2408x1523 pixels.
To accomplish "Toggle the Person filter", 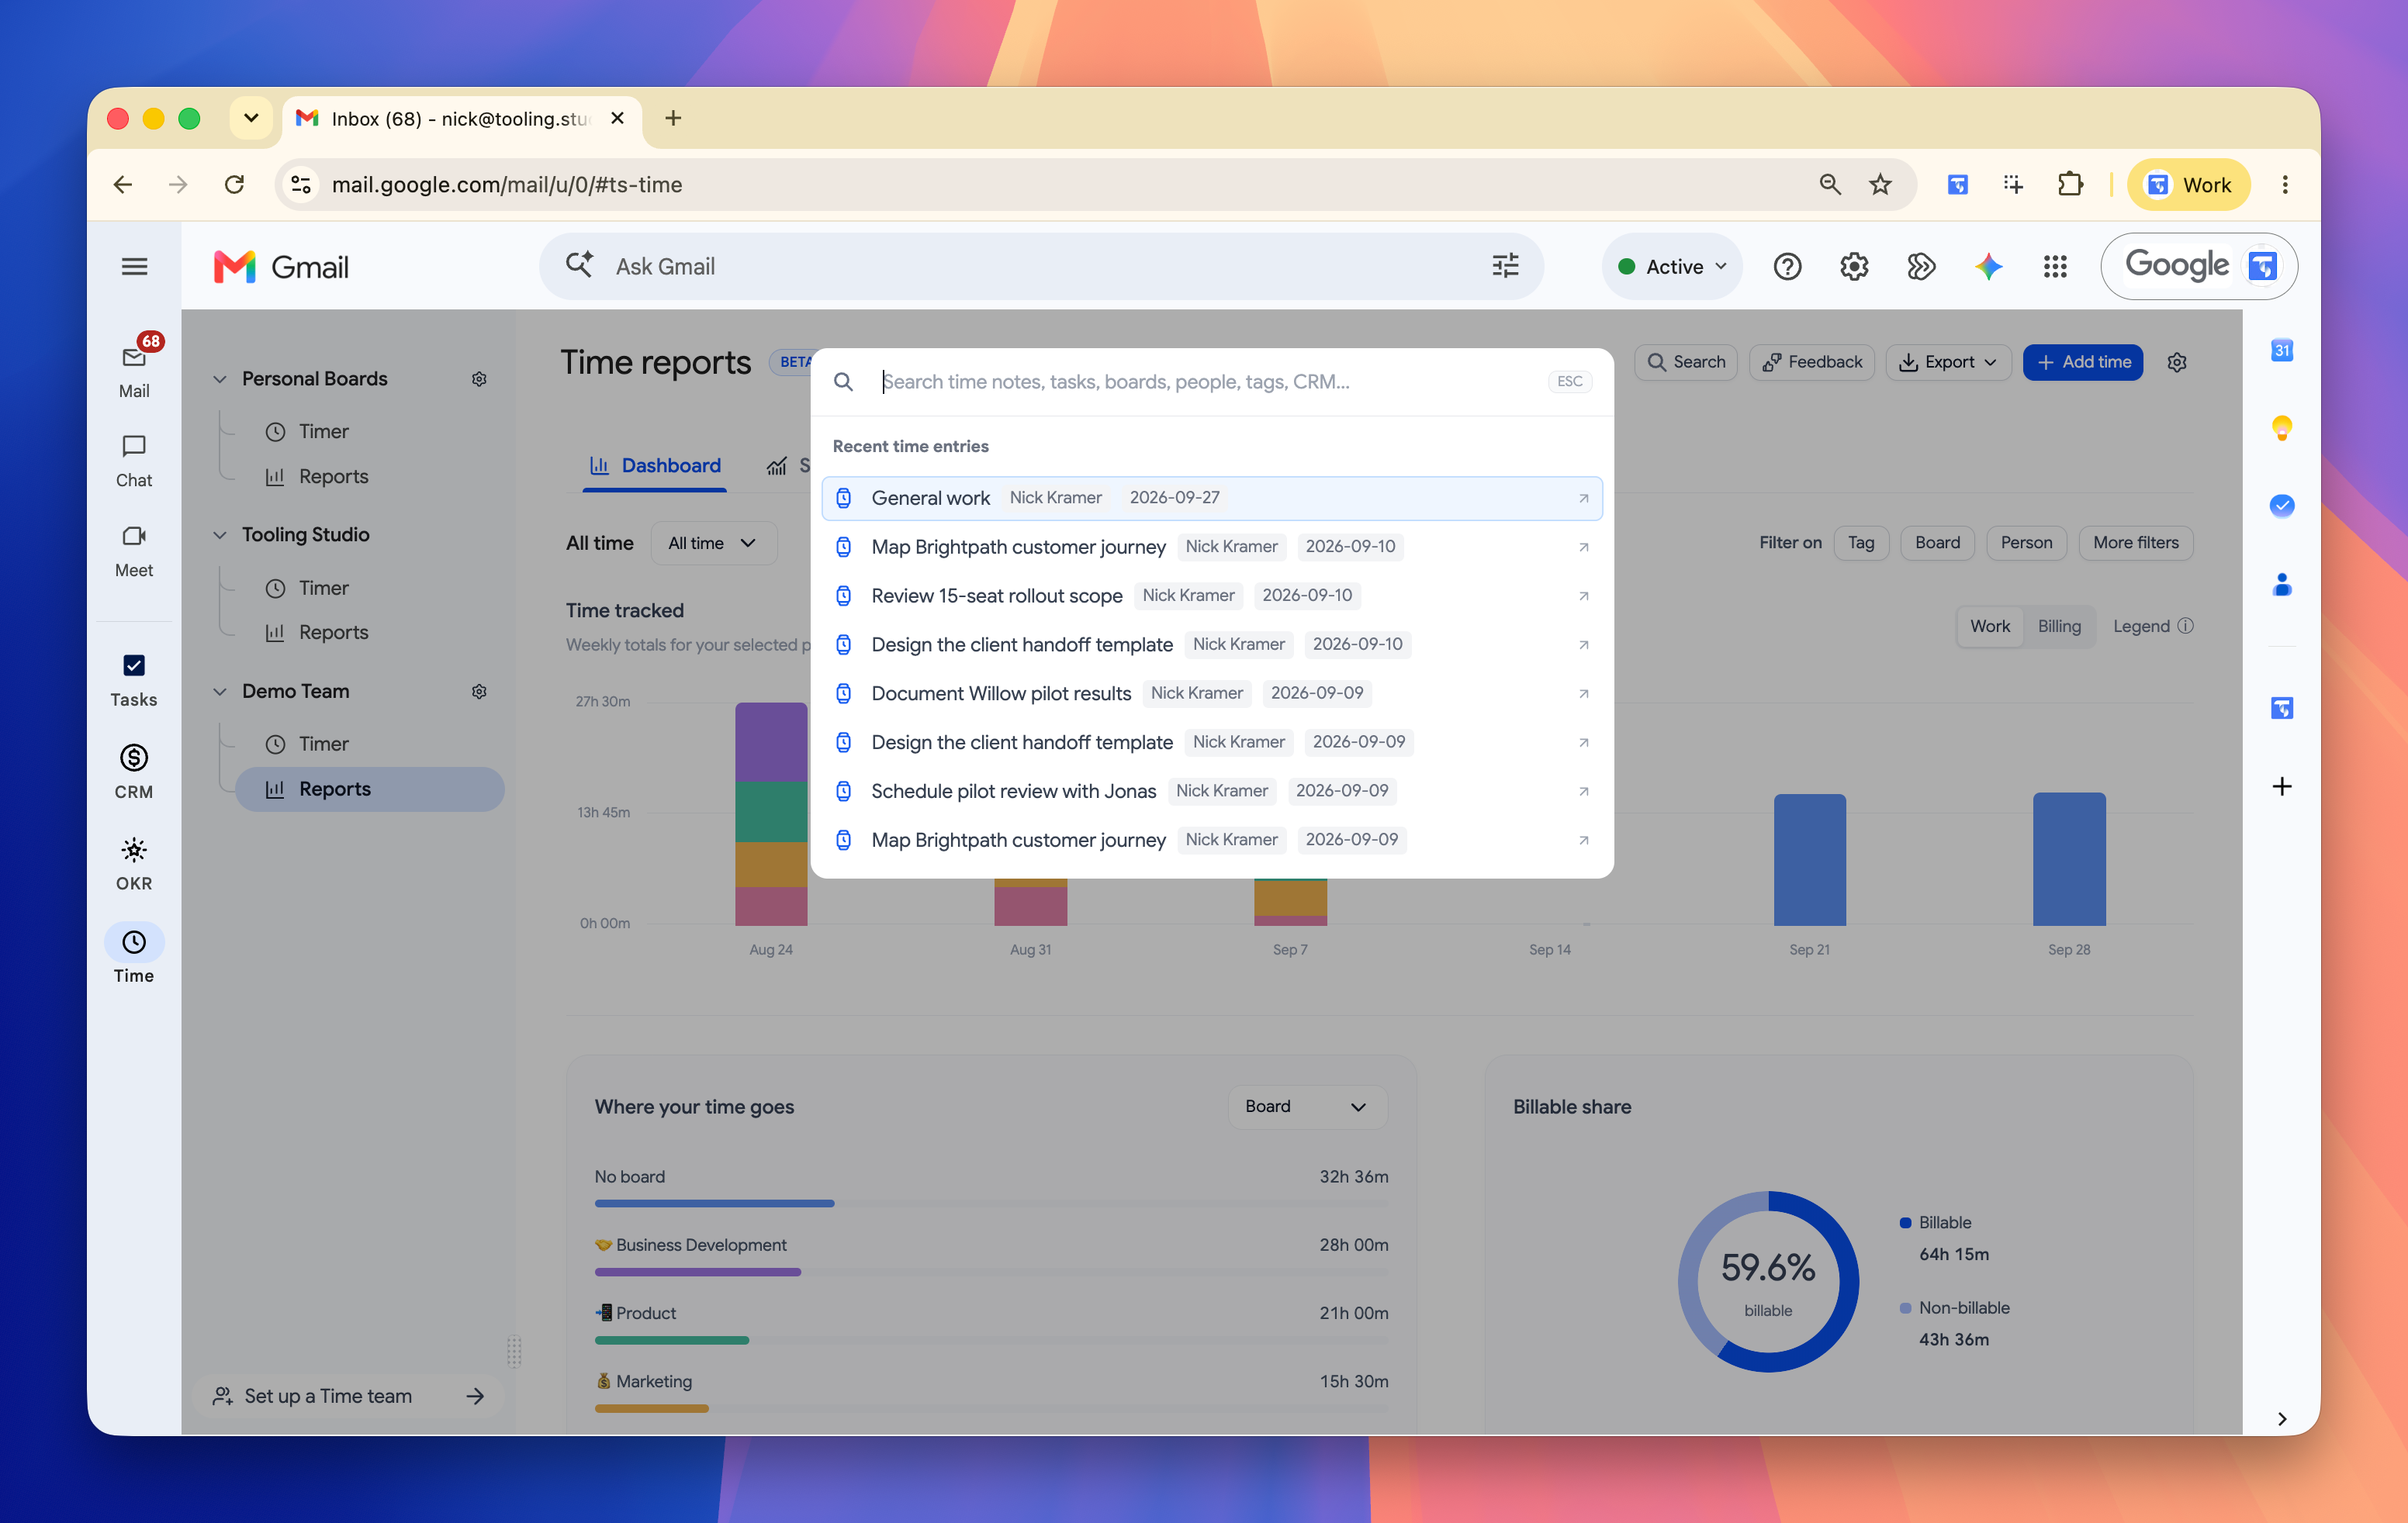I will click(x=2026, y=543).
